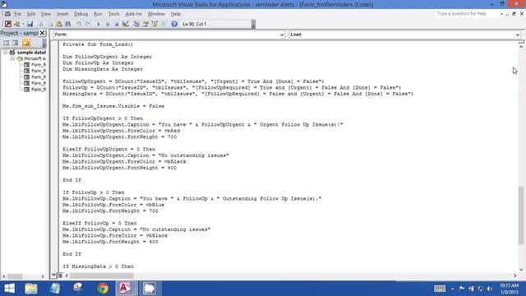The width and height of the screenshot is (526, 296).
Task: Open the Window menu
Action: point(156,14)
